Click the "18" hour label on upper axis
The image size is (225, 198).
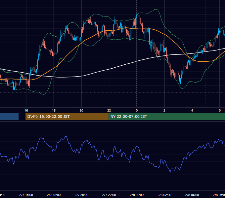point(54,110)
